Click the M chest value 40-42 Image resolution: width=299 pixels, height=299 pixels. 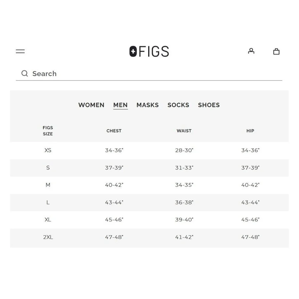pos(114,185)
